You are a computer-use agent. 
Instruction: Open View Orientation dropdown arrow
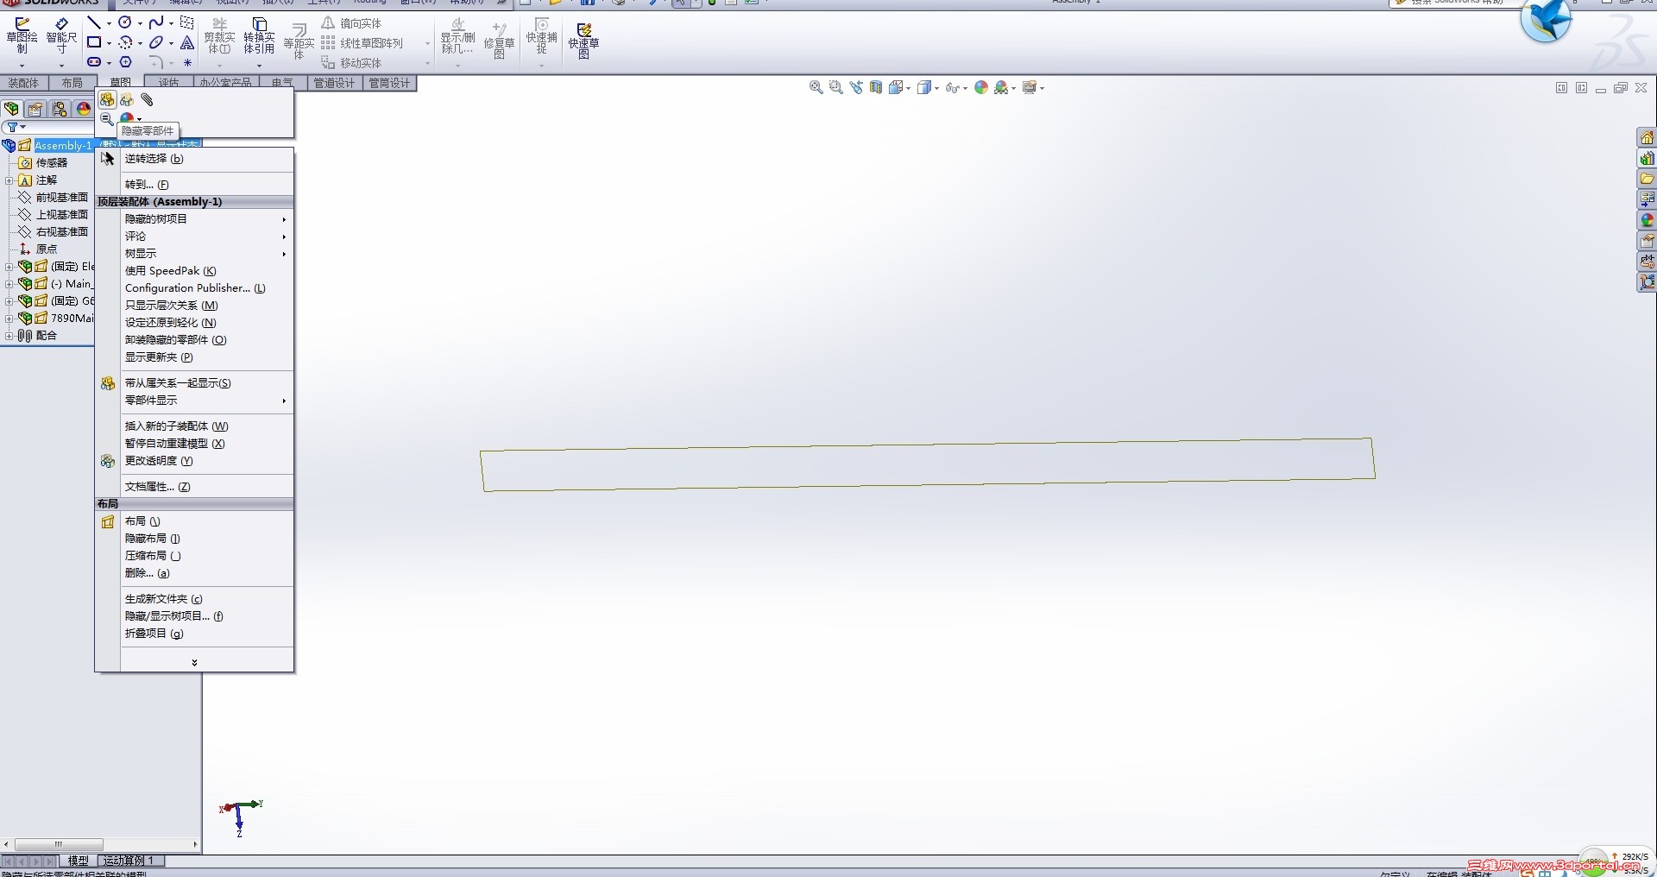(909, 88)
